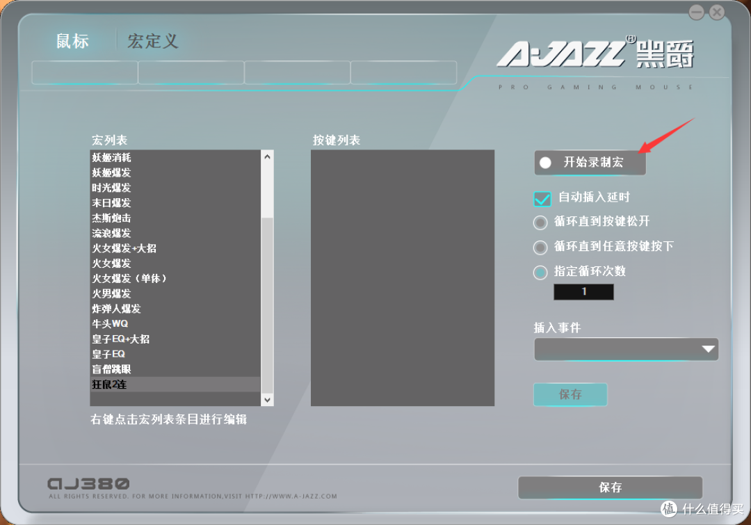Screen dimensions: 751x525
Task: Click the loop count field showing 1
Action: (x=583, y=292)
